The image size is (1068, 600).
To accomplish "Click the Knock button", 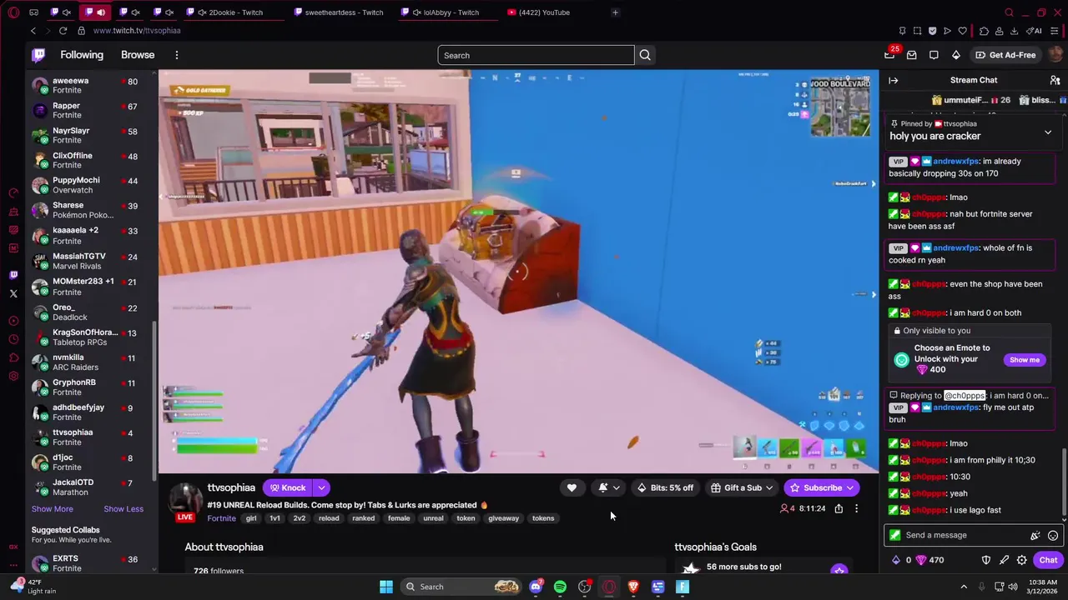I will (x=287, y=487).
